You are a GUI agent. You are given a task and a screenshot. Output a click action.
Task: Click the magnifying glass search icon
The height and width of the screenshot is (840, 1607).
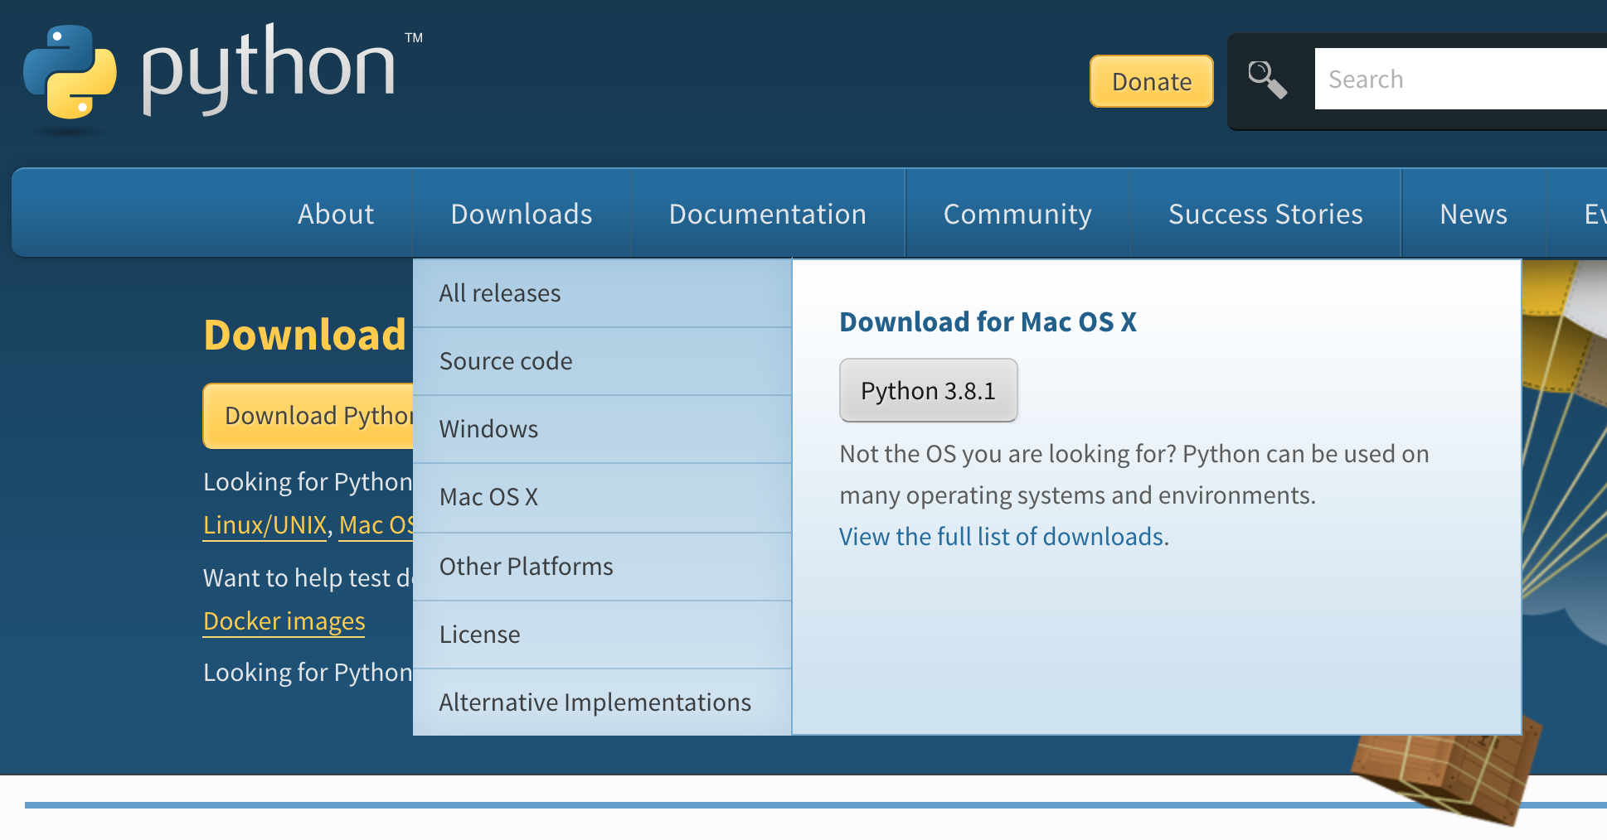click(1267, 80)
